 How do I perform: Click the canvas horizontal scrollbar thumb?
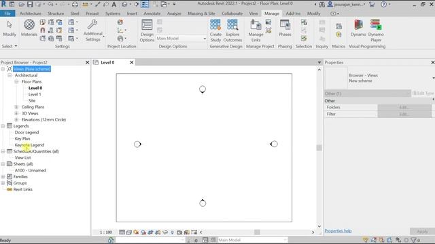(257, 232)
